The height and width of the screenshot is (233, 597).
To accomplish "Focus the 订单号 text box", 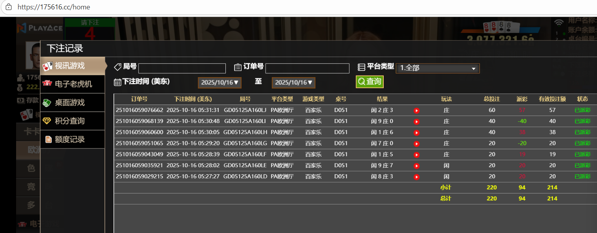I will click(307, 69).
